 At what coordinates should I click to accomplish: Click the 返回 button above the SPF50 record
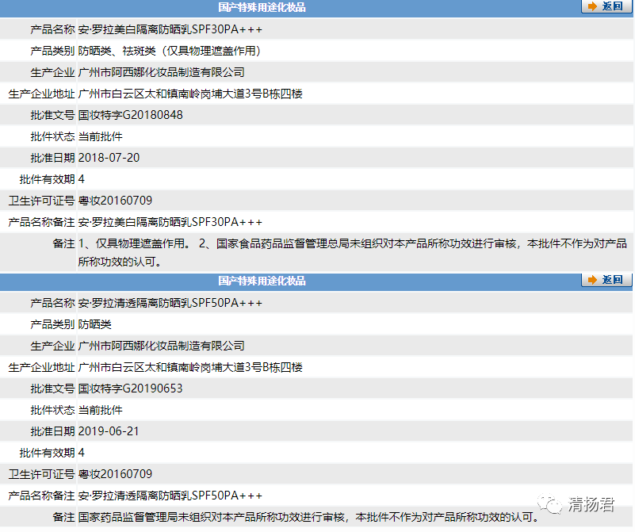coord(606,280)
